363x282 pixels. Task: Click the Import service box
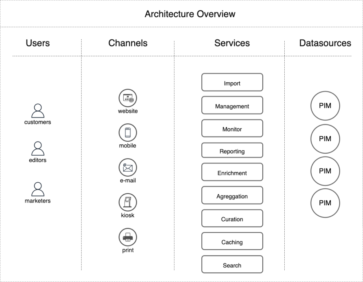pos(232,83)
